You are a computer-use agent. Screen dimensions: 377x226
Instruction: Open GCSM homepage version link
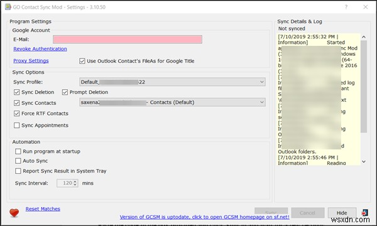click(205, 217)
